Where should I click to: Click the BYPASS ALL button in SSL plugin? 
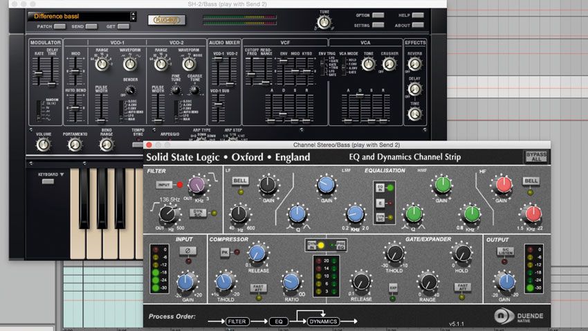pyautogui.click(x=536, y=156)
